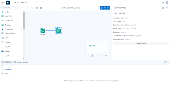170x97 pixels.
Task: Open the comment bubble icon in the toolbar
Action: point(37,8)
